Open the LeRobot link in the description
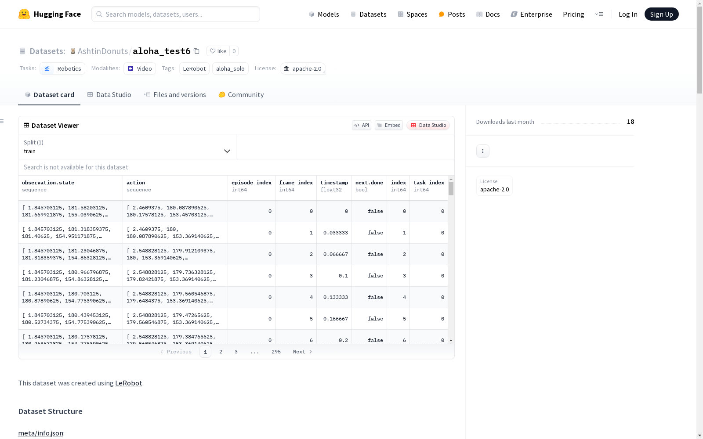703x439 pixels. point(128,383)
